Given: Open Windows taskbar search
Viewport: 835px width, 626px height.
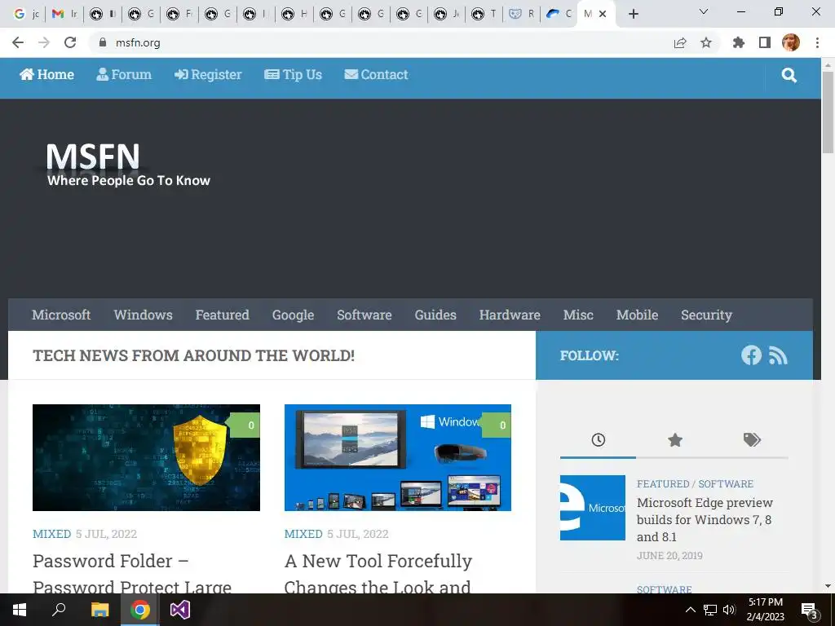Looking at the screenshot, I should point(59,610).
